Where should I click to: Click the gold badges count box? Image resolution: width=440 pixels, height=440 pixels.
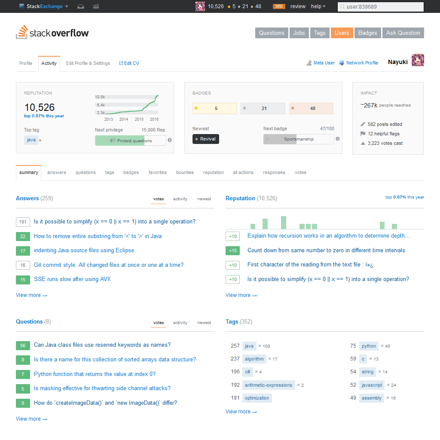214,108
